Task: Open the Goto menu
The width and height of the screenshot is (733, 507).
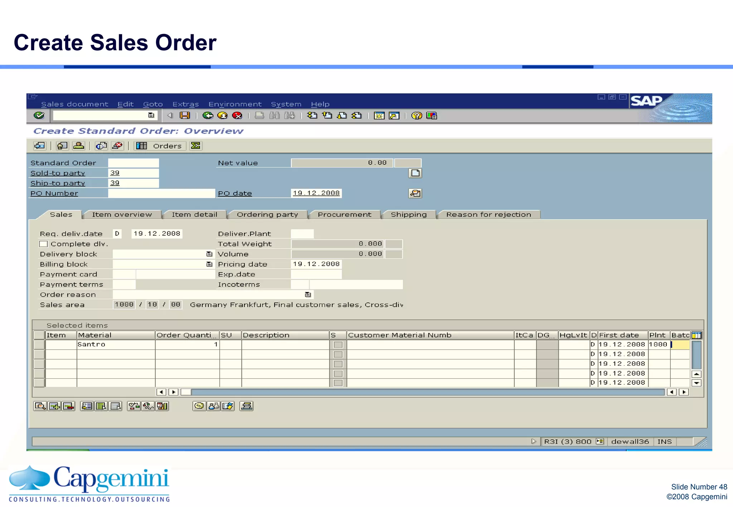Action: (x=153, y=104)
